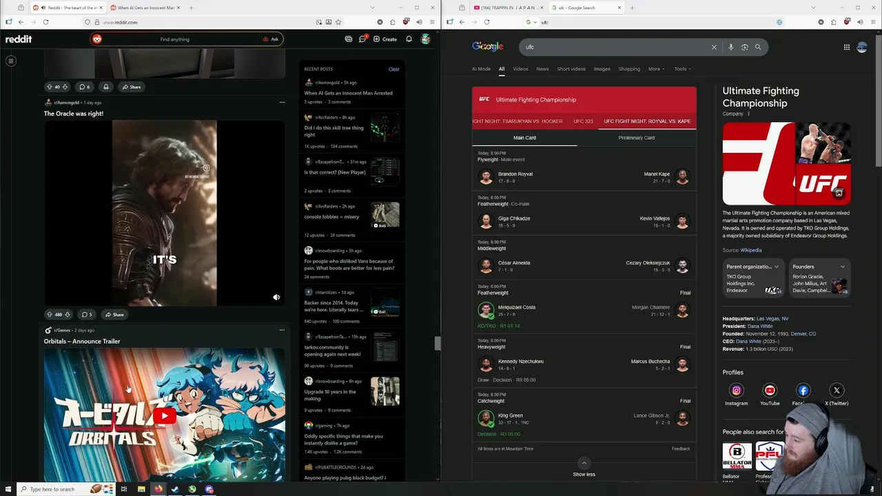This screenshot has height=496, width=882.
Task: Click Google search magnifier button
Action: [x=758, y=47]
